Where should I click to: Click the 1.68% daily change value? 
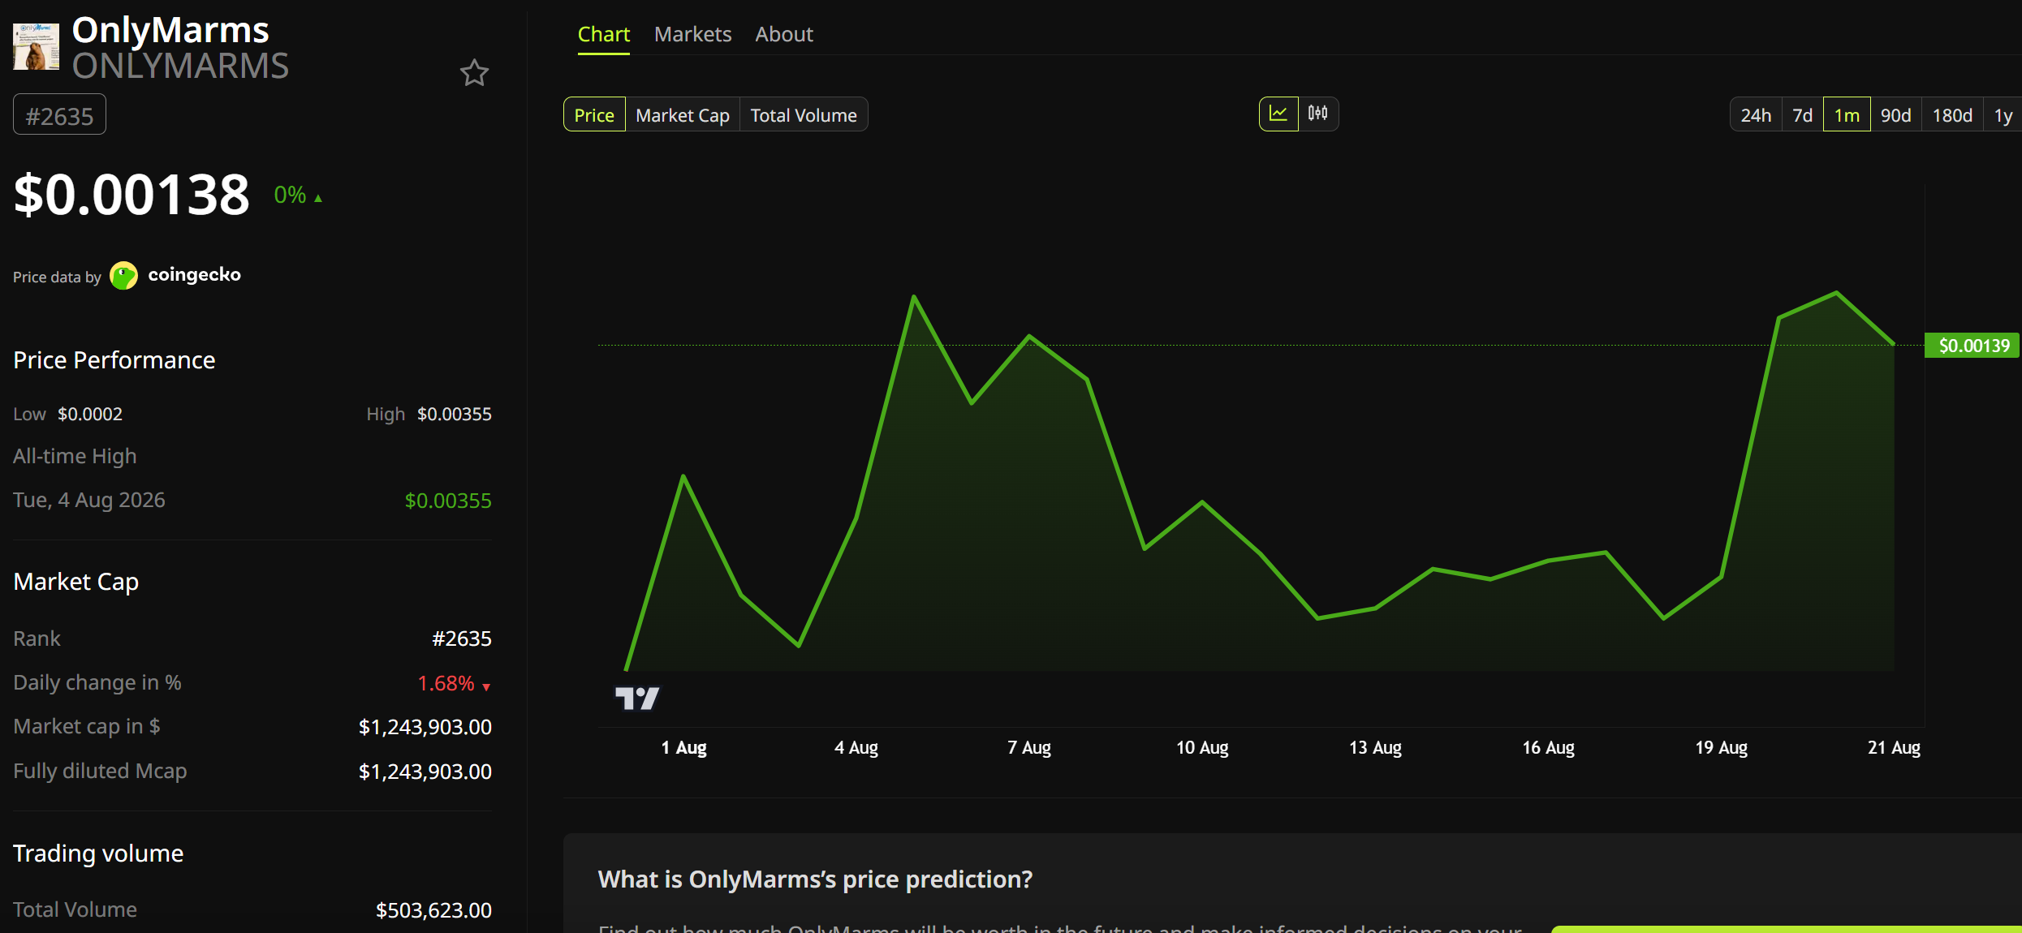454,683
